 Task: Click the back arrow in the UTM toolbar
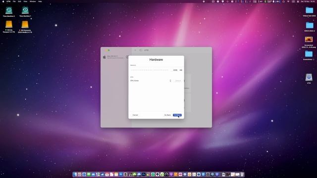tap(135, 50)
